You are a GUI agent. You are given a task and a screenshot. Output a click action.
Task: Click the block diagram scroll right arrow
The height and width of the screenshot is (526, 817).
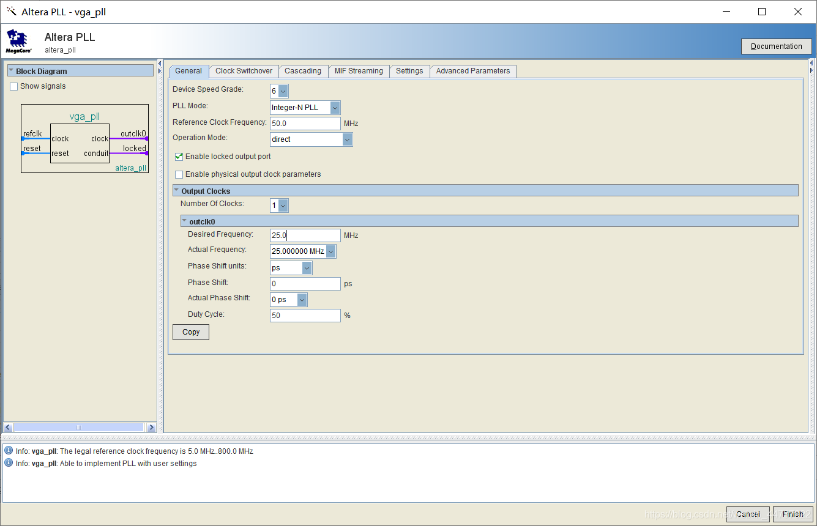click(152, 428)
